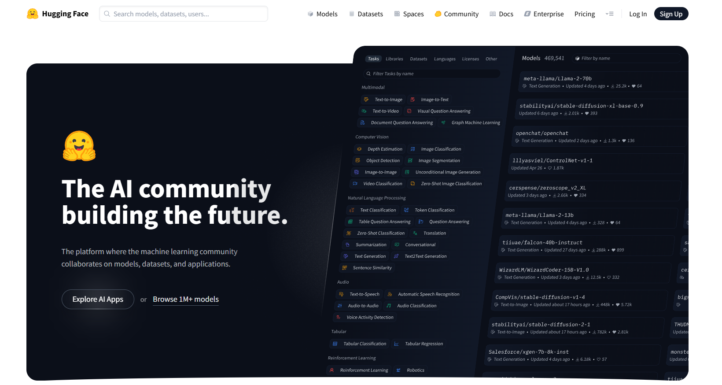Open Pricing in the top navigation

tap(585, 14)
